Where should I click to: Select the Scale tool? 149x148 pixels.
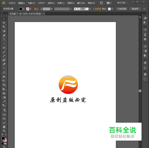(4, 73)
